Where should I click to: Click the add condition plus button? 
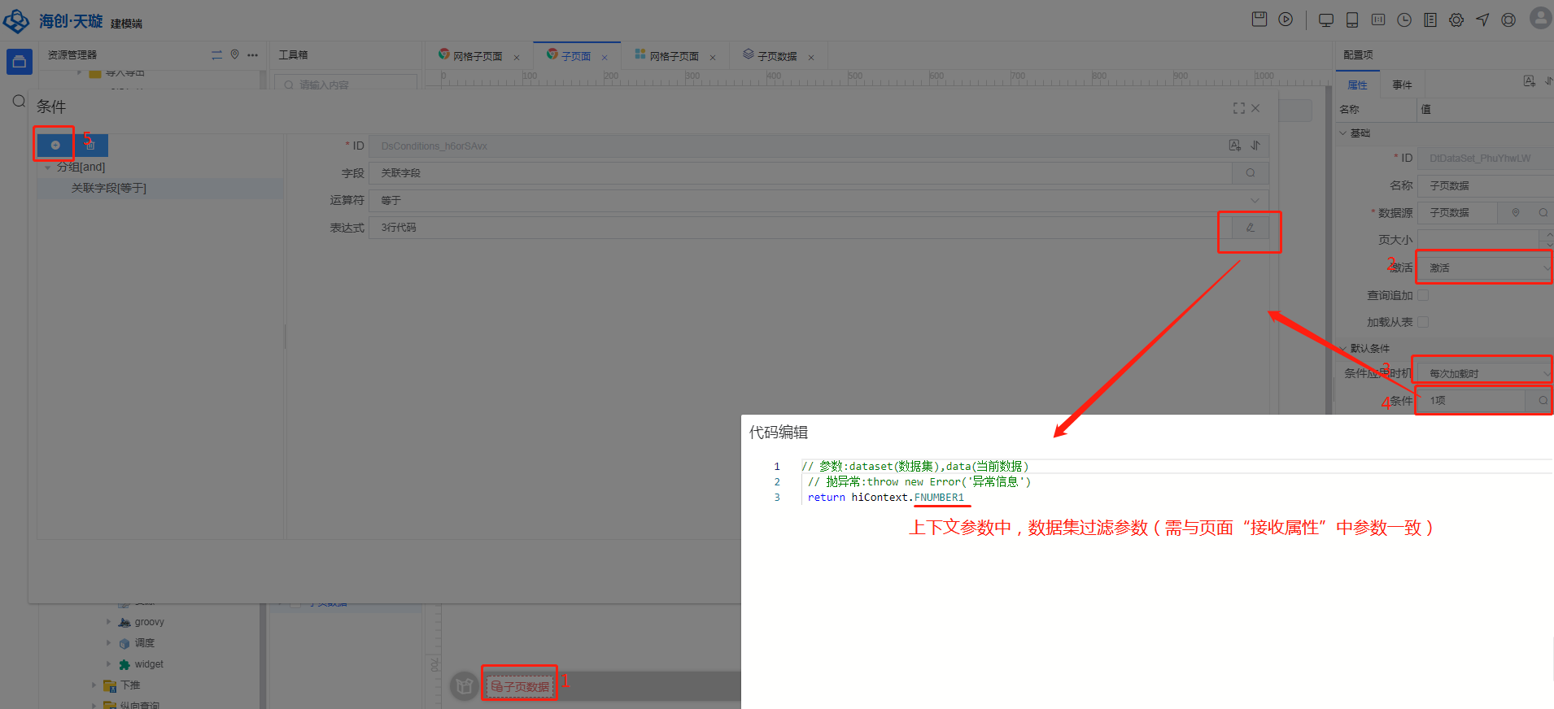point(55,145)
